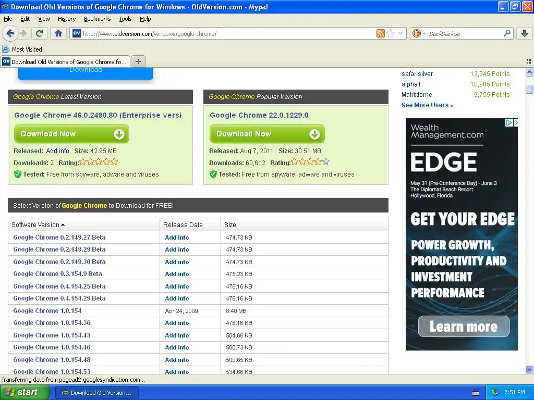Image resolution: width=534 pixels, height=400 pixels.
Task: Open Google Chrome 0.4.154.29 Beta link
Action: pos(59,298)
